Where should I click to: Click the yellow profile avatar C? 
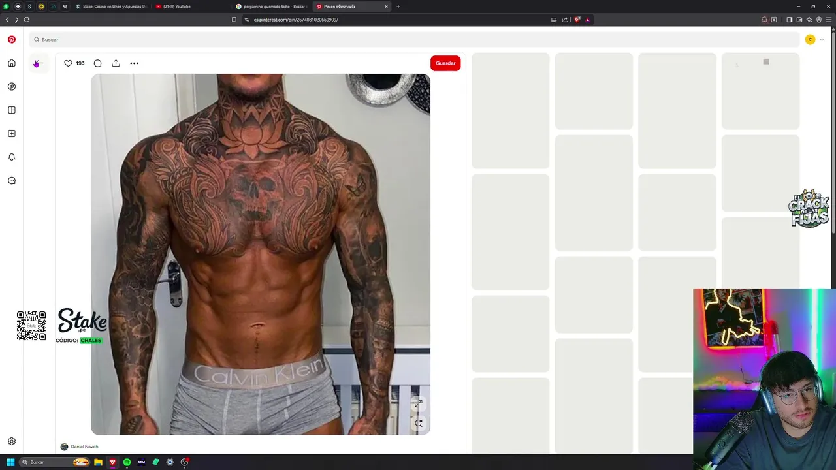pyautogui.click(x=810, y=40)
